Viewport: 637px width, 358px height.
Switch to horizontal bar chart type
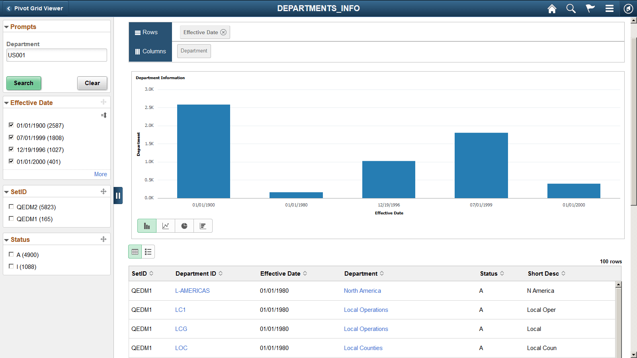203,226
